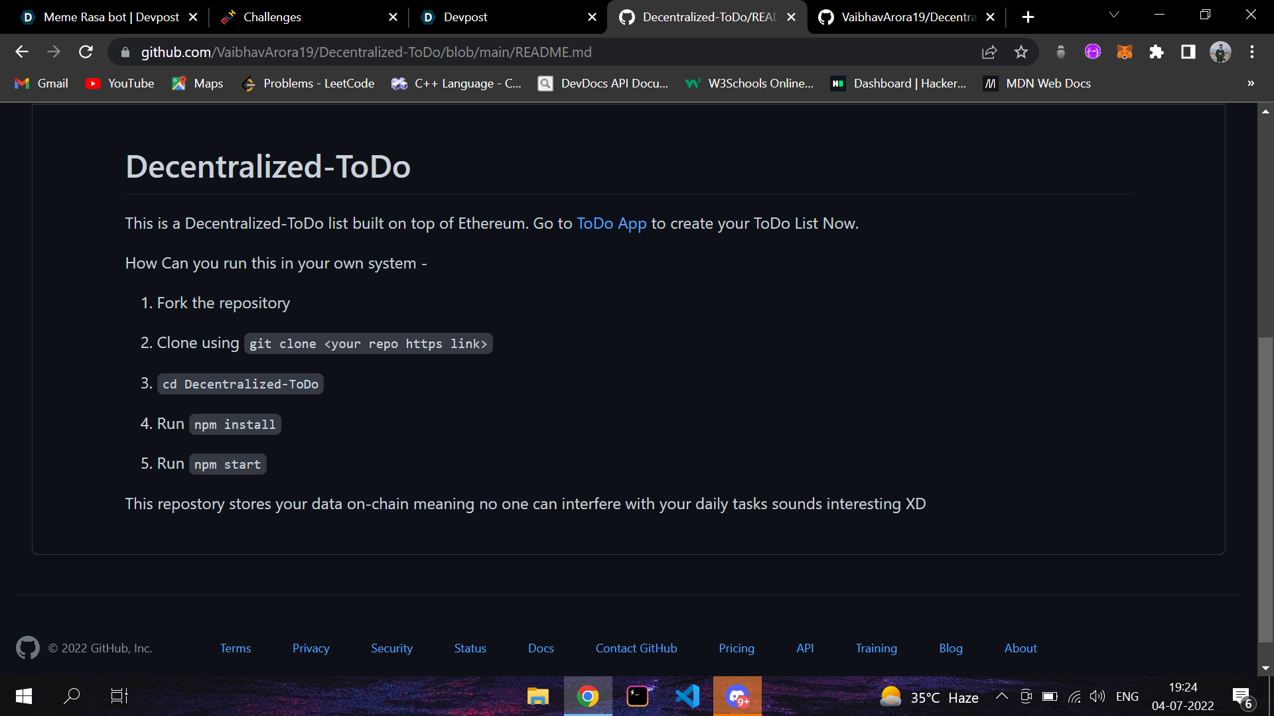Open the Contact GitHub footer link
The image size is (1274, 716).
click(x=636, y=648)
